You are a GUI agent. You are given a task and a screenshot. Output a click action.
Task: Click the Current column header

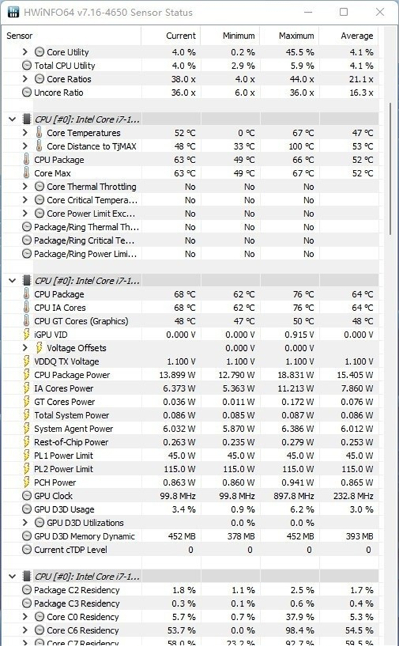click(x=180, y=36)
